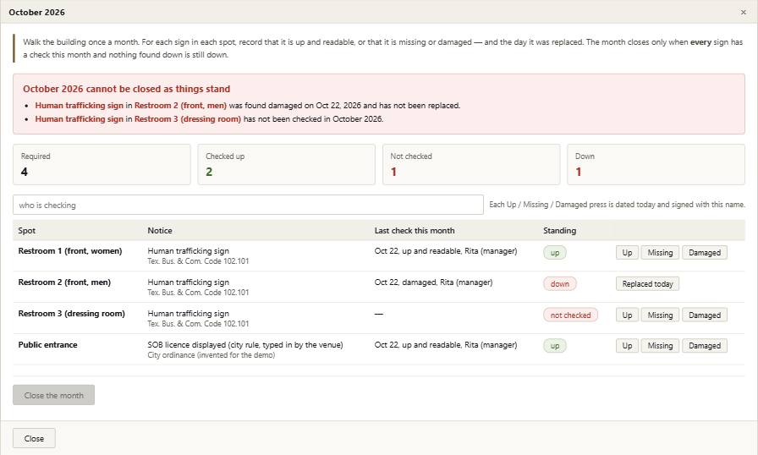Screen dimensions: 758x455
Task: Select 'Restroom 2 (front, men)' in the Spot column
Action: tap(64, 282)
